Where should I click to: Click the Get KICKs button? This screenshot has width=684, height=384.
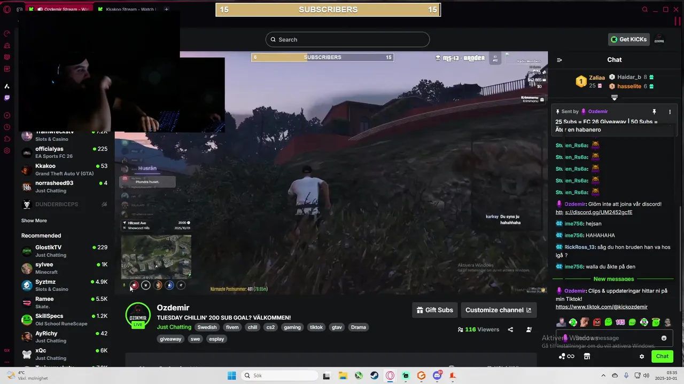point(629,39)
